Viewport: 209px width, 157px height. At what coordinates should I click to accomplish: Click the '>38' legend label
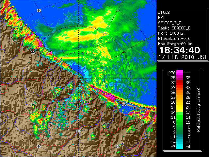point(172,73)
